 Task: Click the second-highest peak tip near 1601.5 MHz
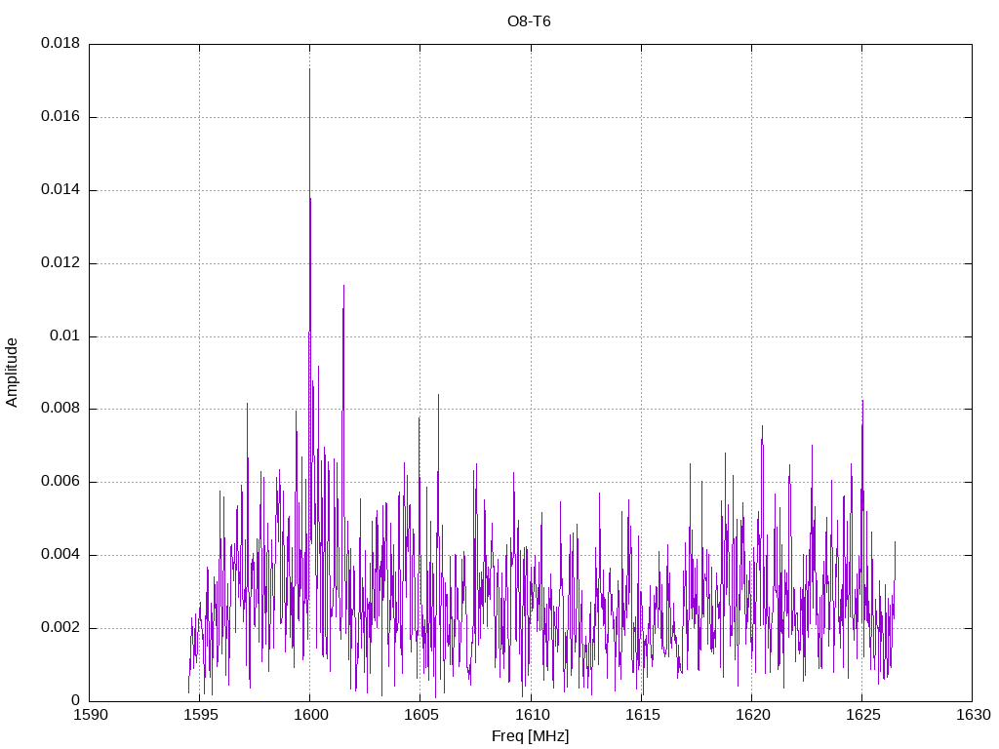tap(344, 286)
